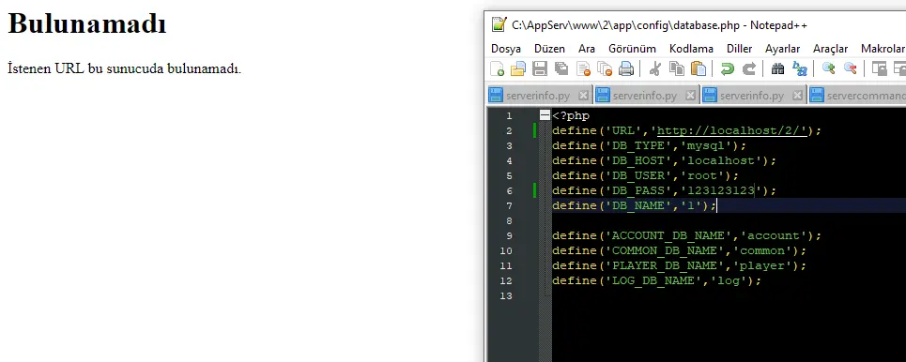Image resolution: width=906 pixels, height=362 pixels.
Task: Create a new file with the New icon
Action: [497, 68]
